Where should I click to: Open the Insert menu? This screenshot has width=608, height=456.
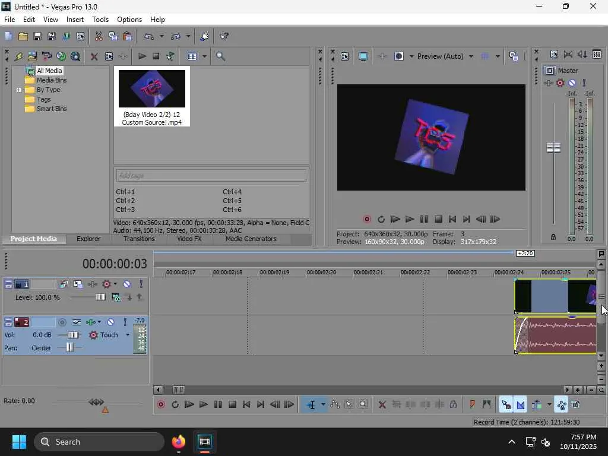[75, 20]
